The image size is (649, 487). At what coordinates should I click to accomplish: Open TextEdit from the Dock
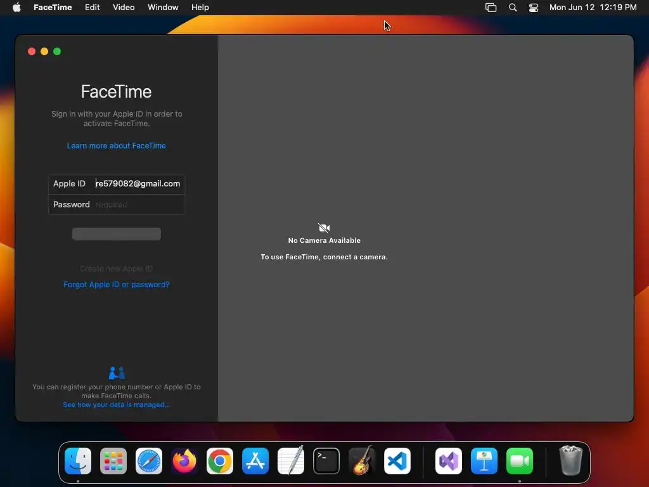290,461
